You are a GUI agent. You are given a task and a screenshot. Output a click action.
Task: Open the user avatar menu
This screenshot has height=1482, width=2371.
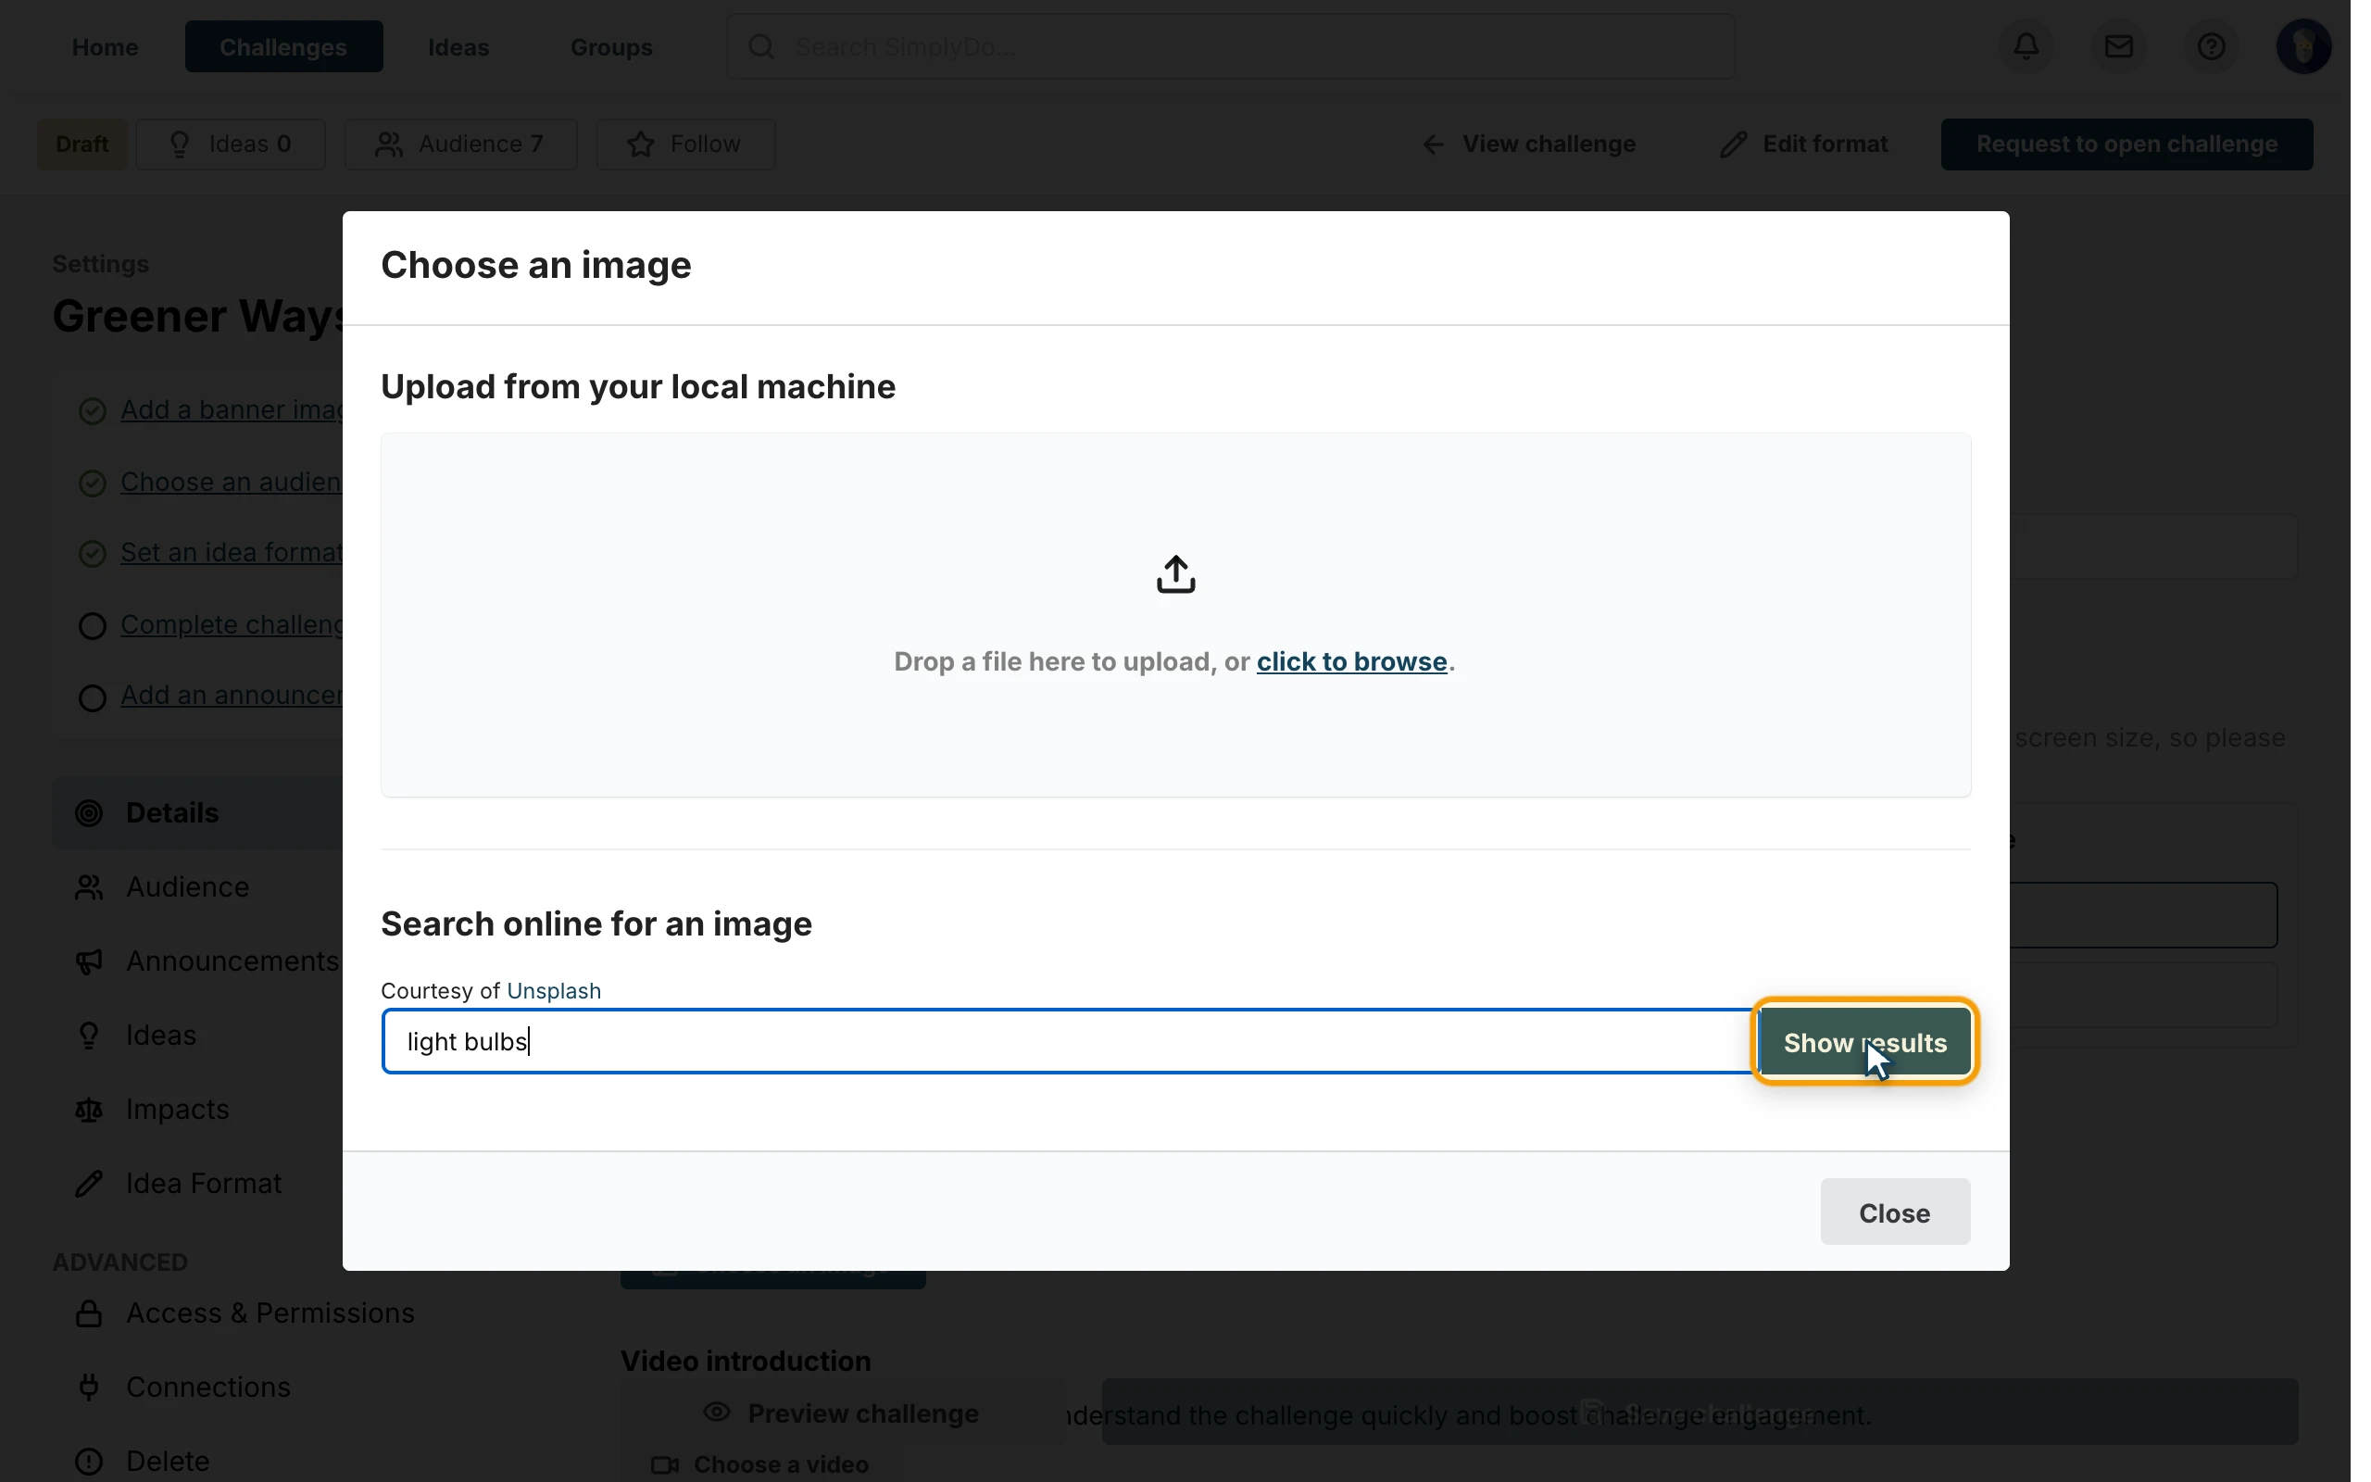pyautogui.click(x=2302, y=46)
